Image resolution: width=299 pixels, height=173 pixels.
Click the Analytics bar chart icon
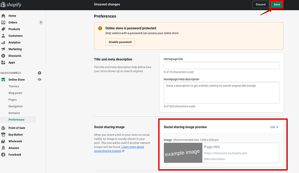tap(3, 42)
